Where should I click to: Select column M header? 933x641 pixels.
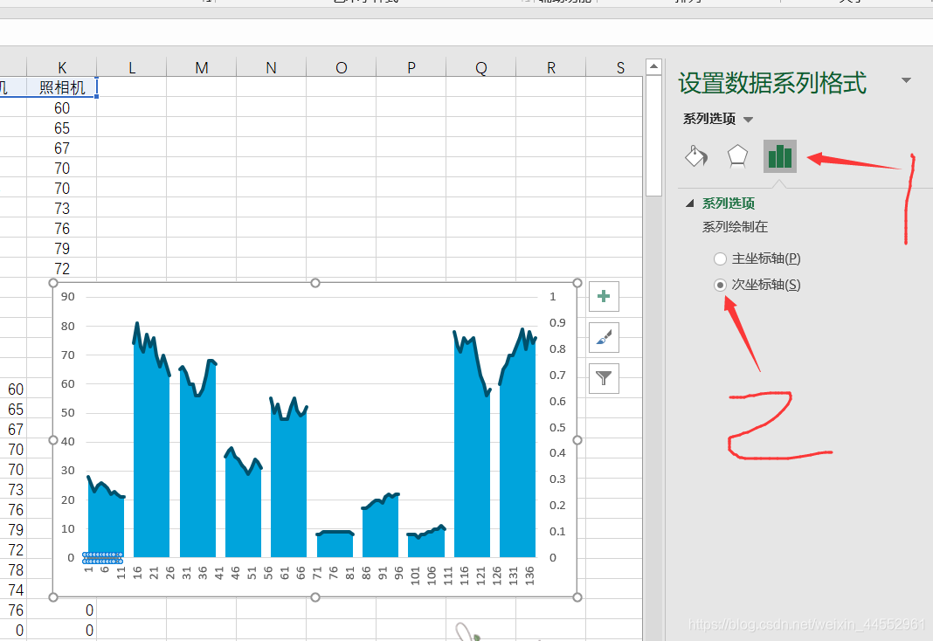click(x=201, y=68)
